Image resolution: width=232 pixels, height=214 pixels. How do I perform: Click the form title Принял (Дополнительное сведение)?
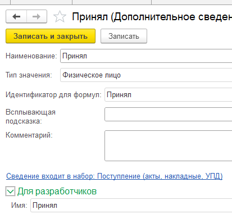pyautogui.click(x=152, y=17)
